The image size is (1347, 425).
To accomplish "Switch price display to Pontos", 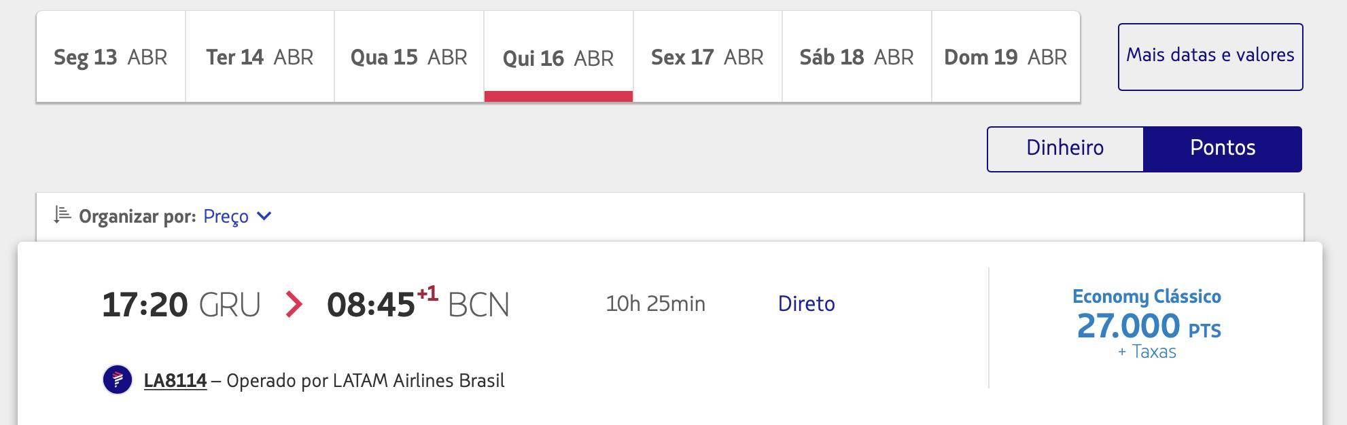I will [x=1223, y=149].
